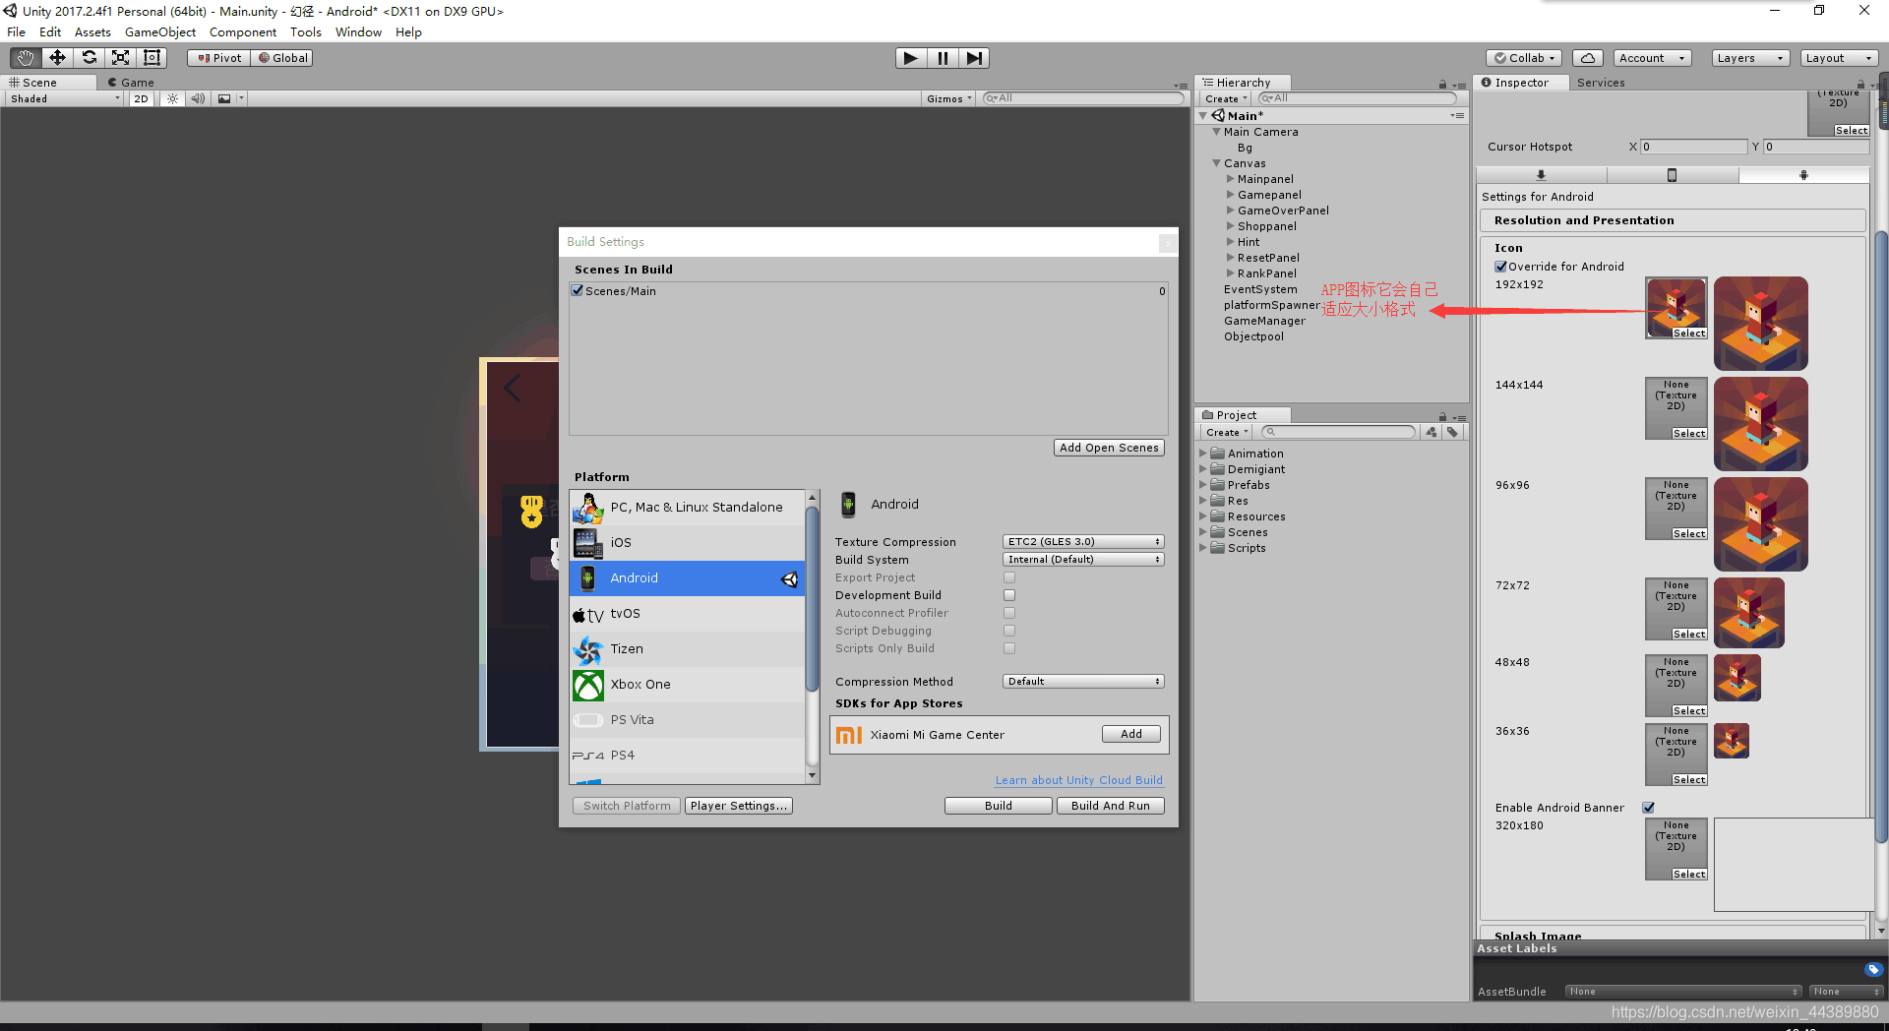Toggle Script Debugging checkbox
This screenshot has width=1889, height=1031.
pos(1009,631)
